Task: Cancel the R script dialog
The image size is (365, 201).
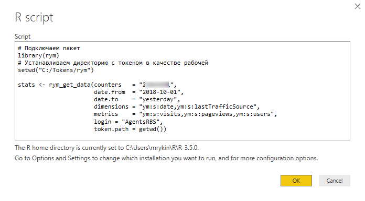Action: point(334,181)
